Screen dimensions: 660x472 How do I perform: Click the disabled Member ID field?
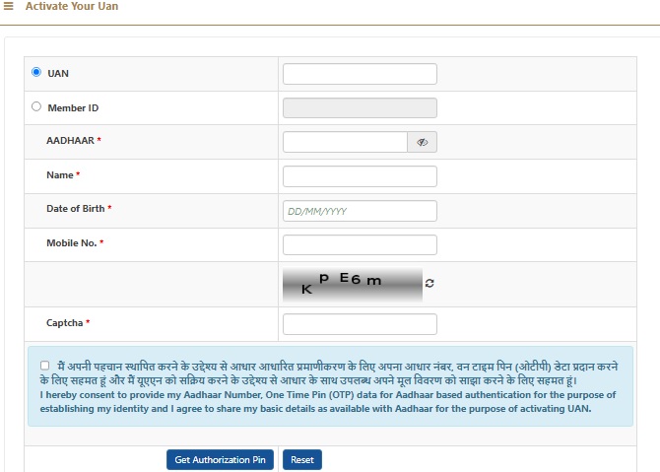[x=360, y=108]
